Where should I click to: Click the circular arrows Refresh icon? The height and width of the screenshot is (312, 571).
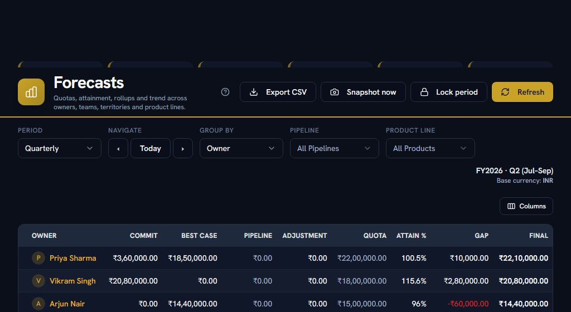(x=505, y=92)
